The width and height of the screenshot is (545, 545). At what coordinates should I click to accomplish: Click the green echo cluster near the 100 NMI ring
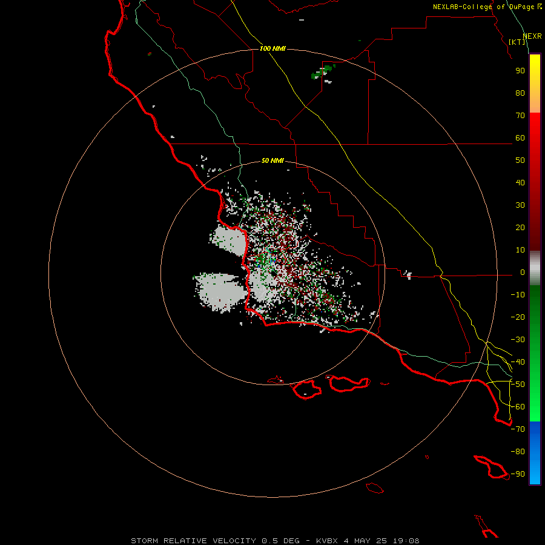[323, 72]
